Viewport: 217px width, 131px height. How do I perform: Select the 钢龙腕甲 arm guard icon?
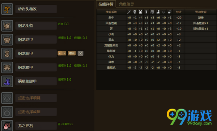[7, 53]
